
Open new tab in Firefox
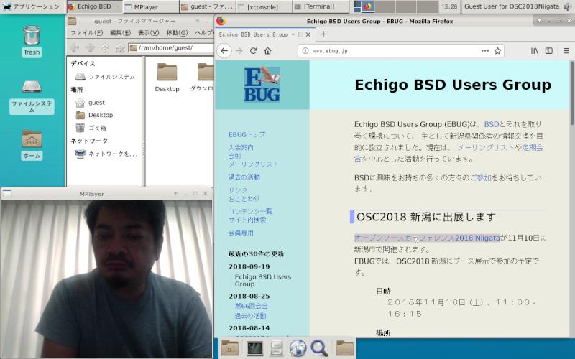point(323,34)
